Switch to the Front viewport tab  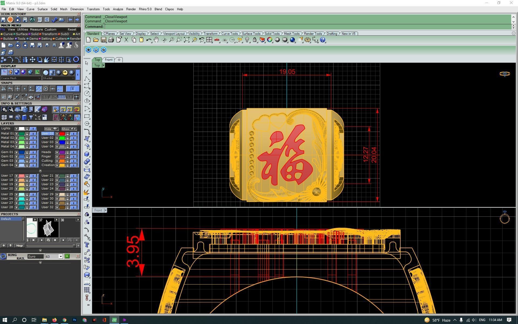(109, 60)
